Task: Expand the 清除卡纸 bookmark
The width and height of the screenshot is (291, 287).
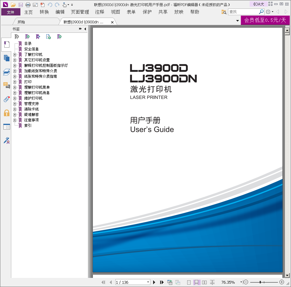Action: point(15,109)
